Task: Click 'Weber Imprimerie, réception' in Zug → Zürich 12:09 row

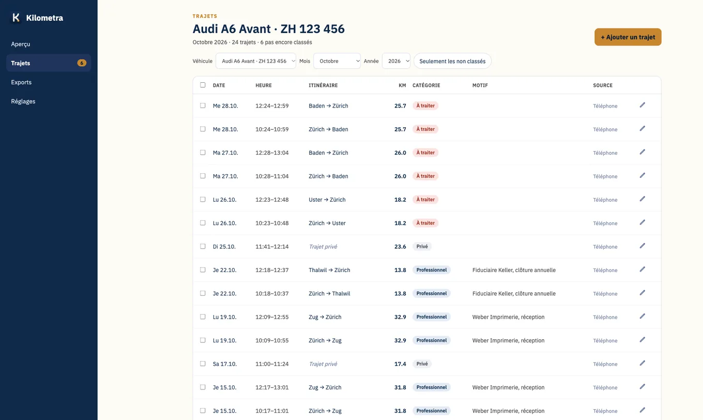Action: [508, 317]
